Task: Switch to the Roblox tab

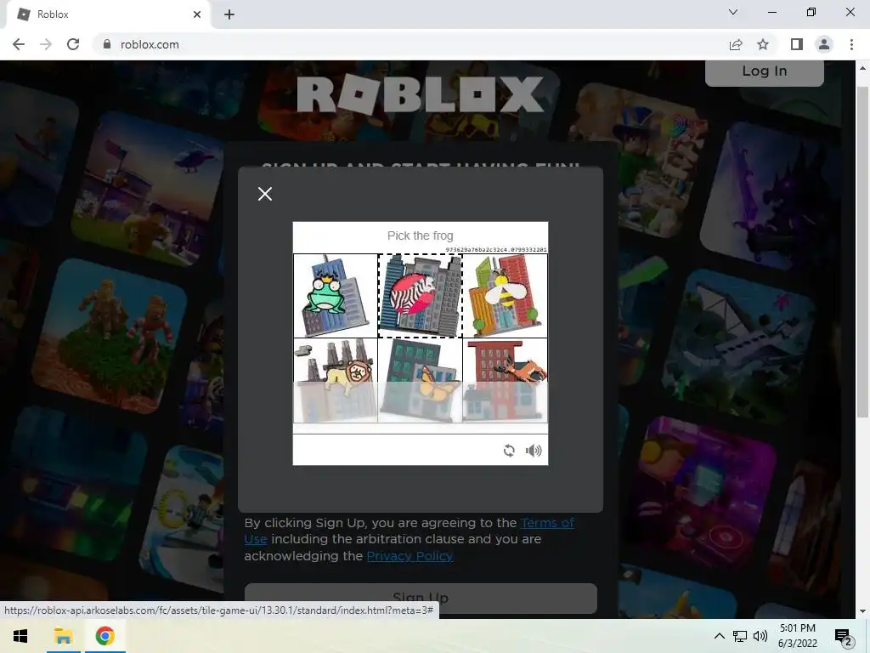Action: click(x=108, y=14)
